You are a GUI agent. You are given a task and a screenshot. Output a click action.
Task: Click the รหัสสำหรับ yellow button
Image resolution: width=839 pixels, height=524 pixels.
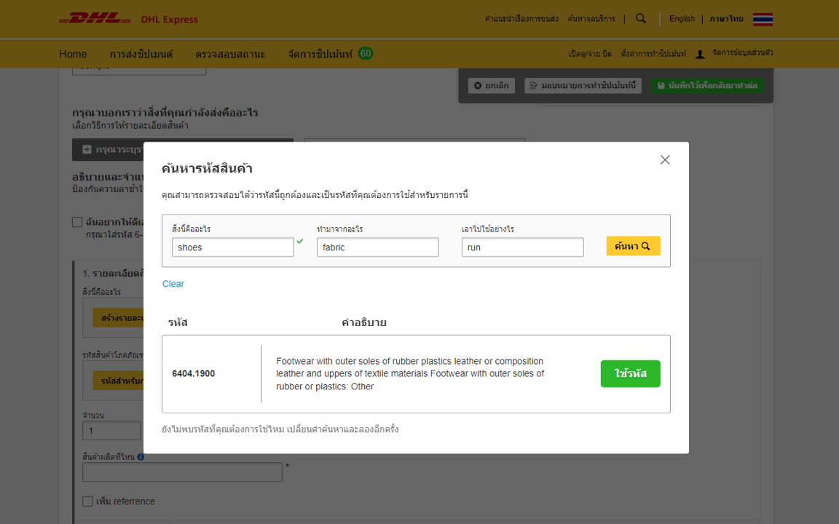[x=118, y=381]
